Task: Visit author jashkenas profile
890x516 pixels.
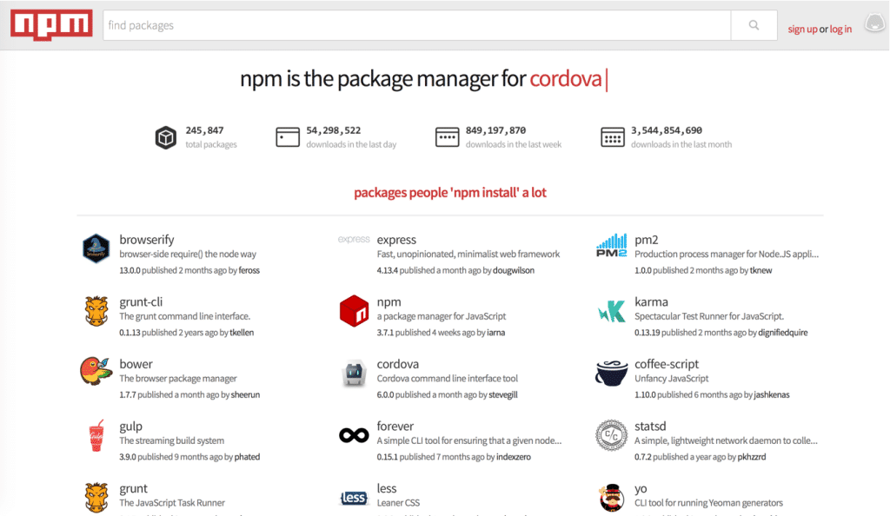Action: point(772,394)
